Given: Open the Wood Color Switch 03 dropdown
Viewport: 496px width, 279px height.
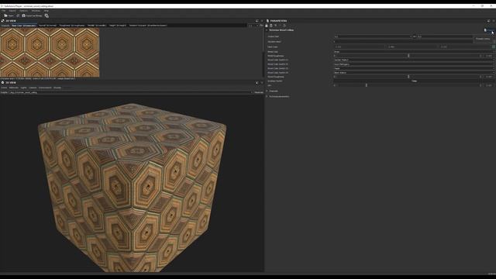Looking at the screenshot, I should [414, 68].
